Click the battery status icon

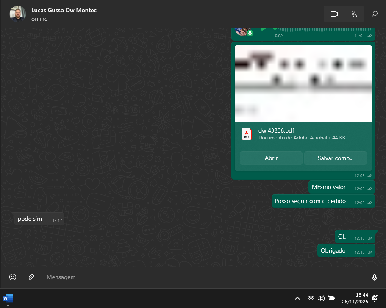(x=331, y=298)
